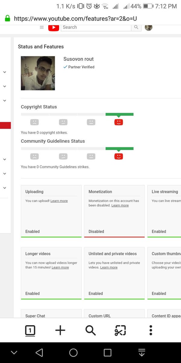Tap the screenshot scissors icon

(x=120, y=330)
